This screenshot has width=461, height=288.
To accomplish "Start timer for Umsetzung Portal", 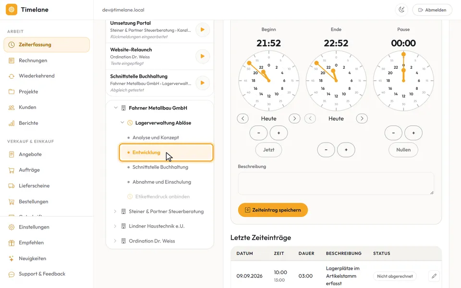I will click(x=203, y=30).
